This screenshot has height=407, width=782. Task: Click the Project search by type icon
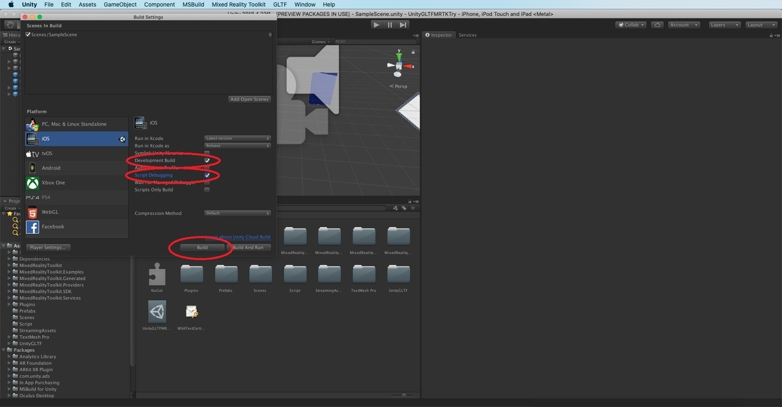pos(396,208)
